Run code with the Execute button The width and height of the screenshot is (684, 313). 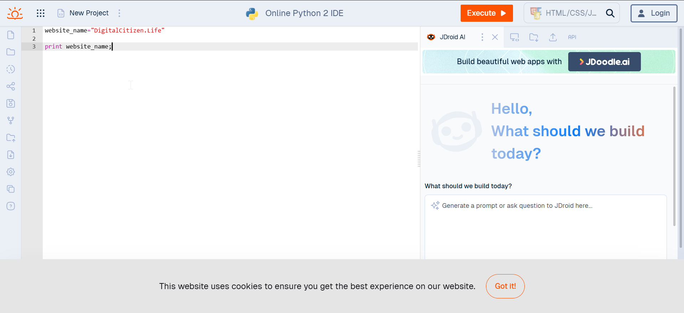486,13
